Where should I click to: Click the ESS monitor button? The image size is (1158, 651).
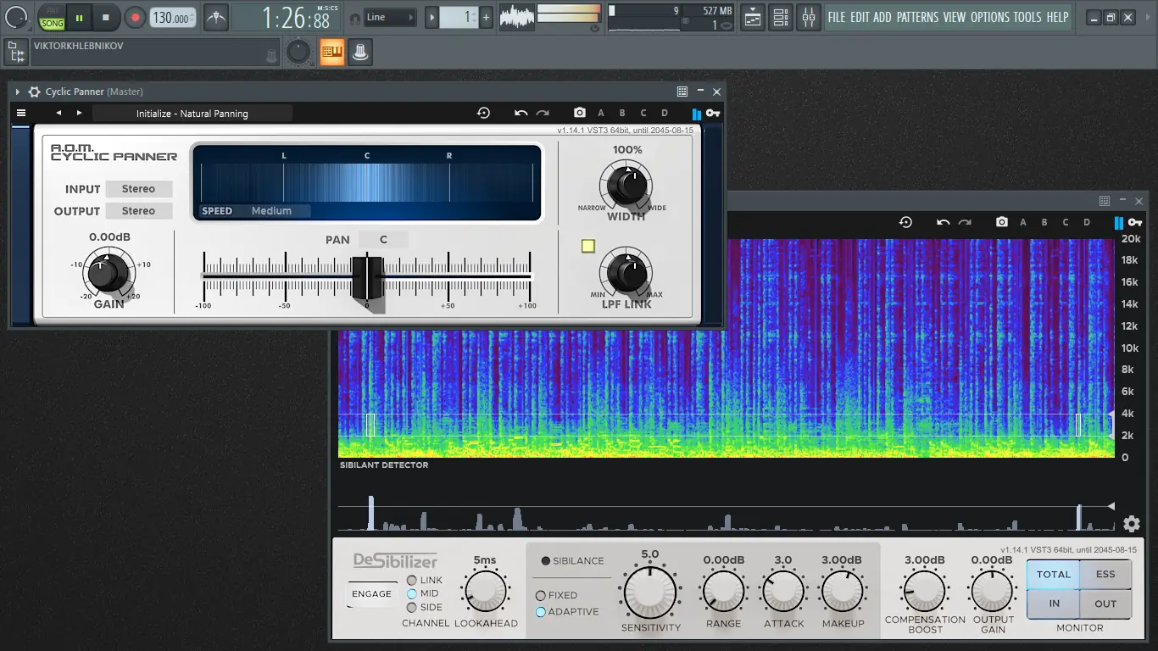pyautogui.click(x=1105, y=574)
